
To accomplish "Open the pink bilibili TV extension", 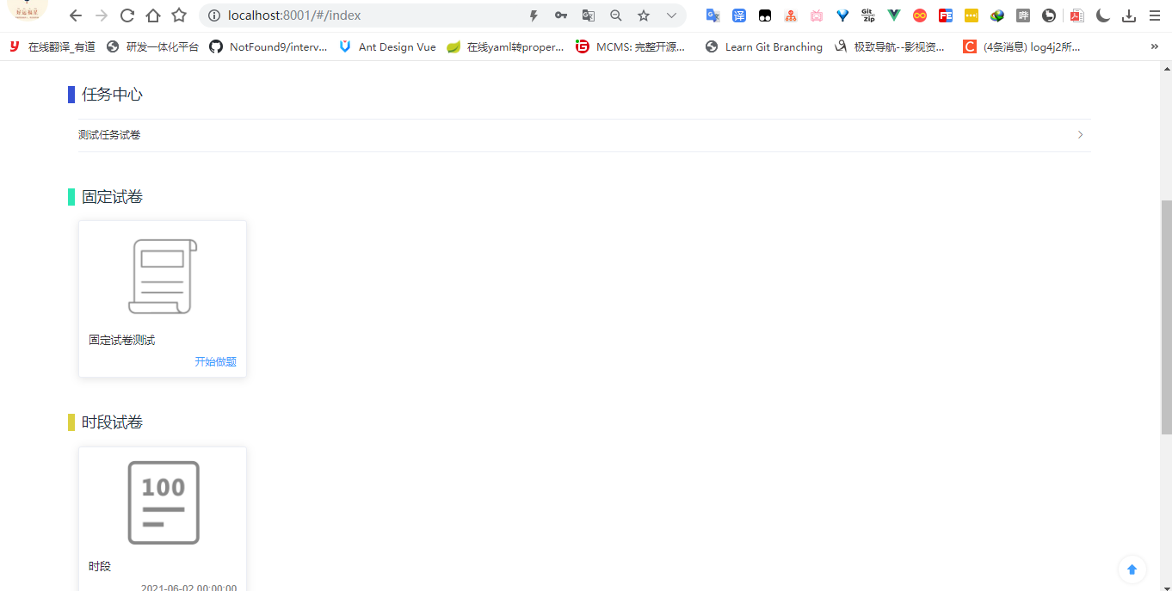I will pyautogui.click(x=817, y=15).
